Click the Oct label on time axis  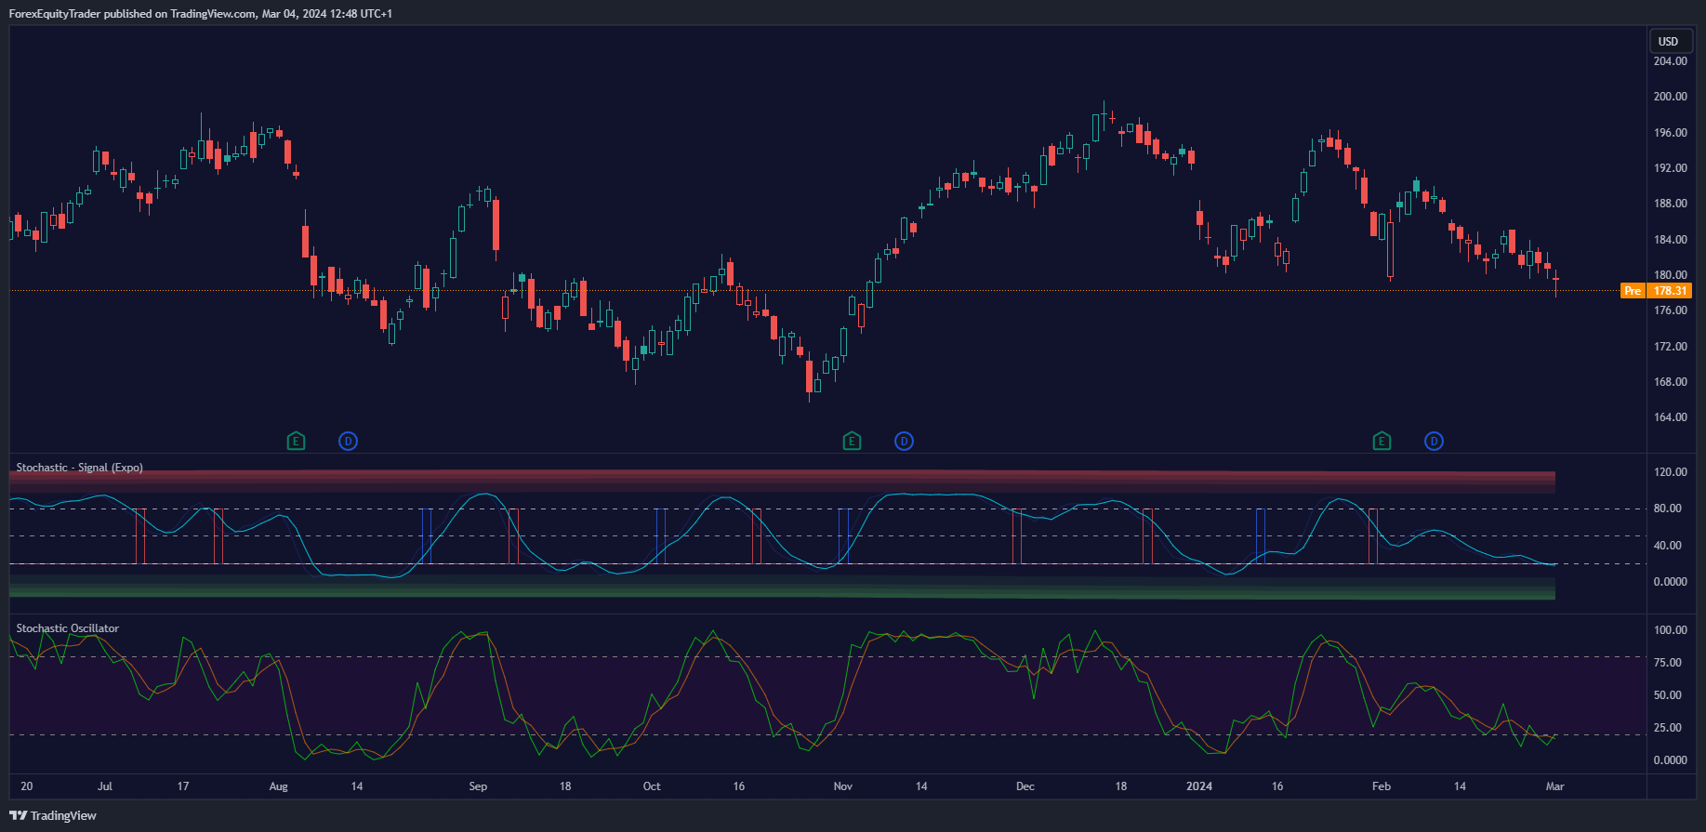(x=652, y=786)
